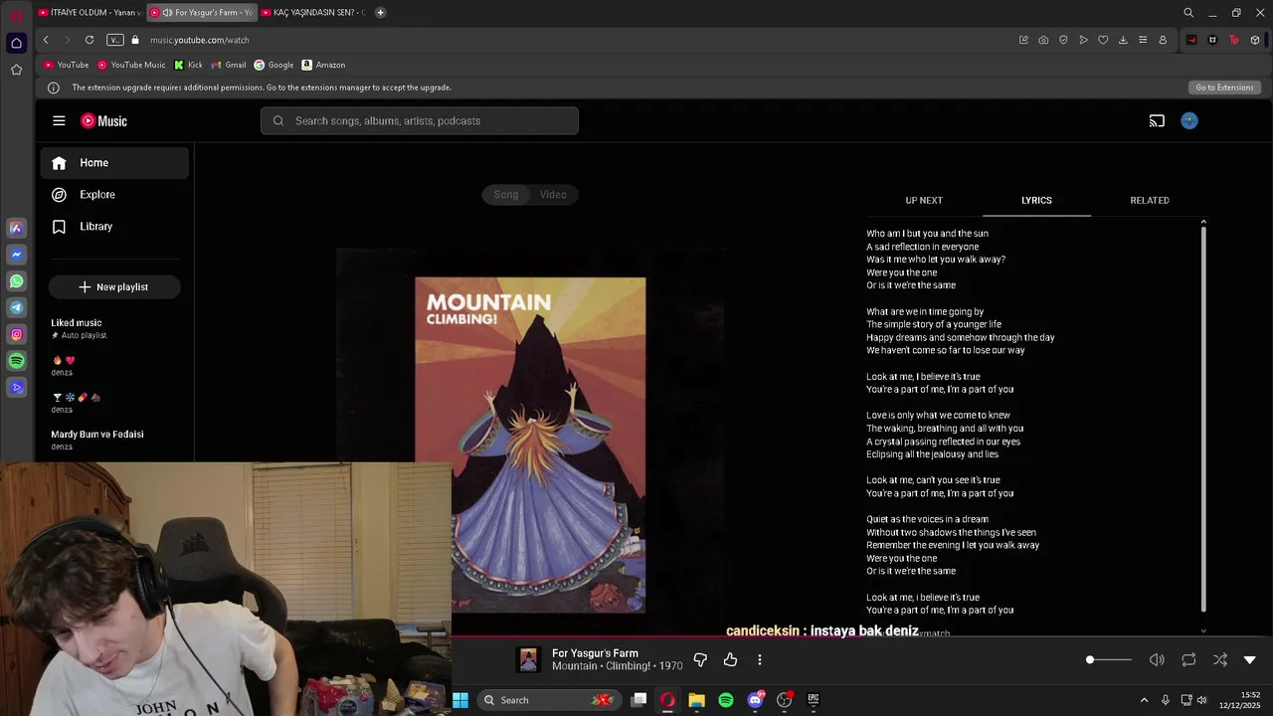1273x716 pixels.
Task: Open the Opera extensions cube icon
Action: coord(1255,40)
